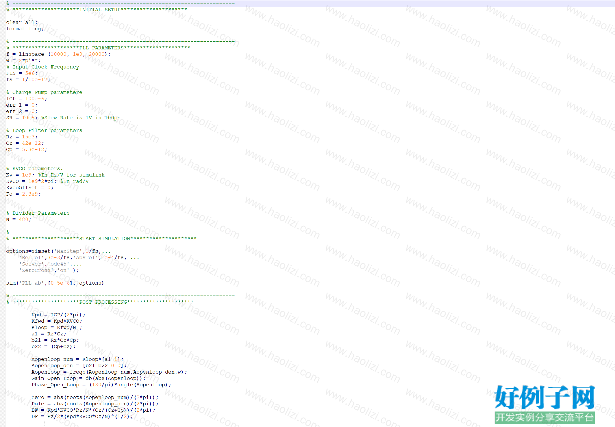
Task: Click the 'DF = Rz/2*...' damping factor line
Action: [82, 416]
